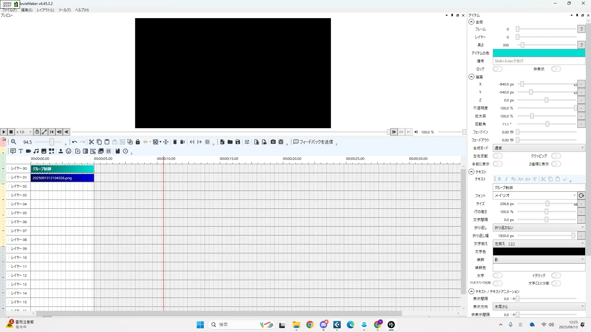
Task: Add a video item with the camera icon
Action: (28, 151)
